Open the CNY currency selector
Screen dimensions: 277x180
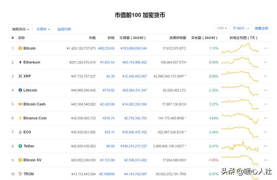(222, 28)
